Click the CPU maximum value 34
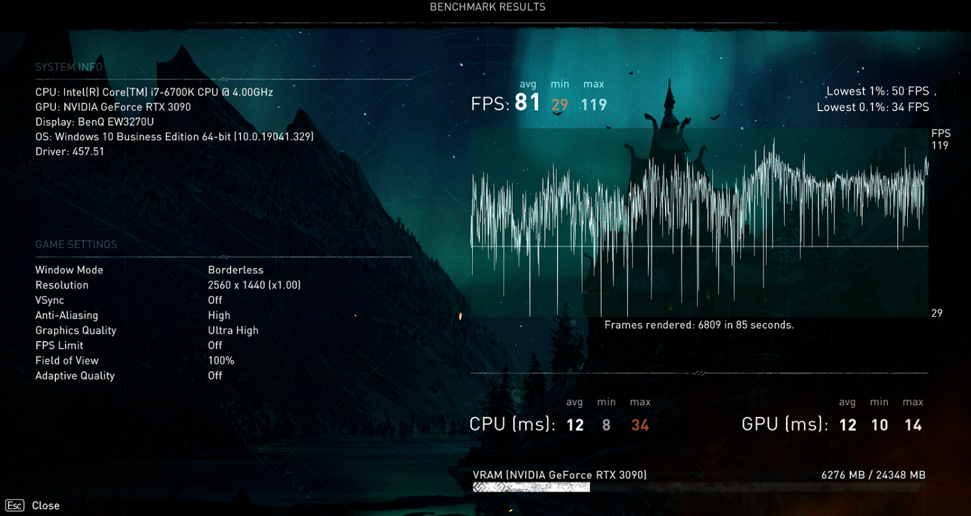971x516 pixels. click(x=640, y=426)
